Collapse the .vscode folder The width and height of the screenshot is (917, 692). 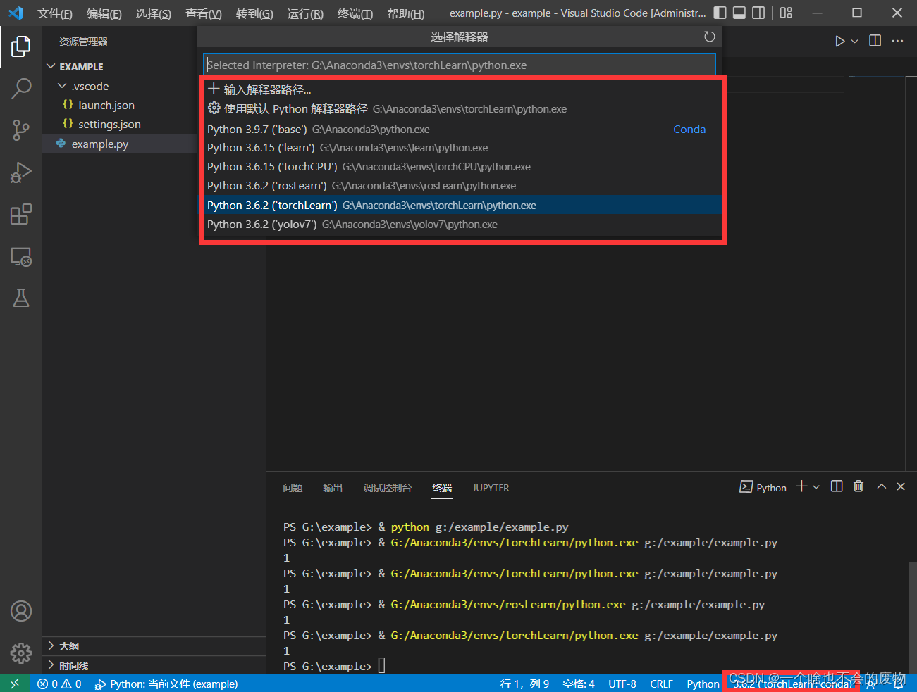(62, 86)
